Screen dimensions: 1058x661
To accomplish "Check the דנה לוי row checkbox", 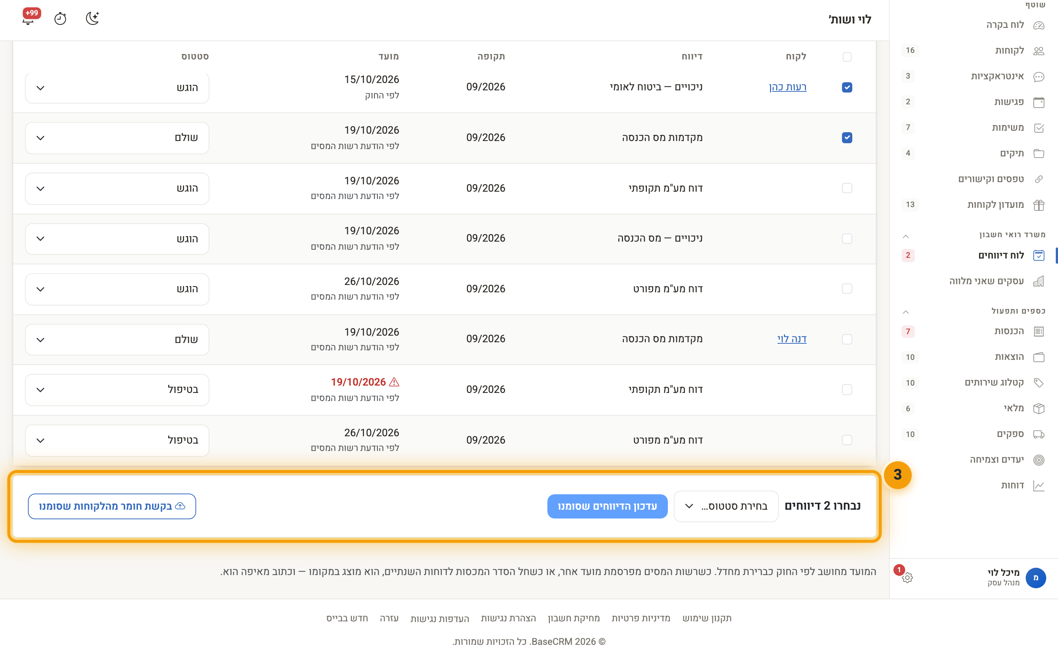I will 847,339.
